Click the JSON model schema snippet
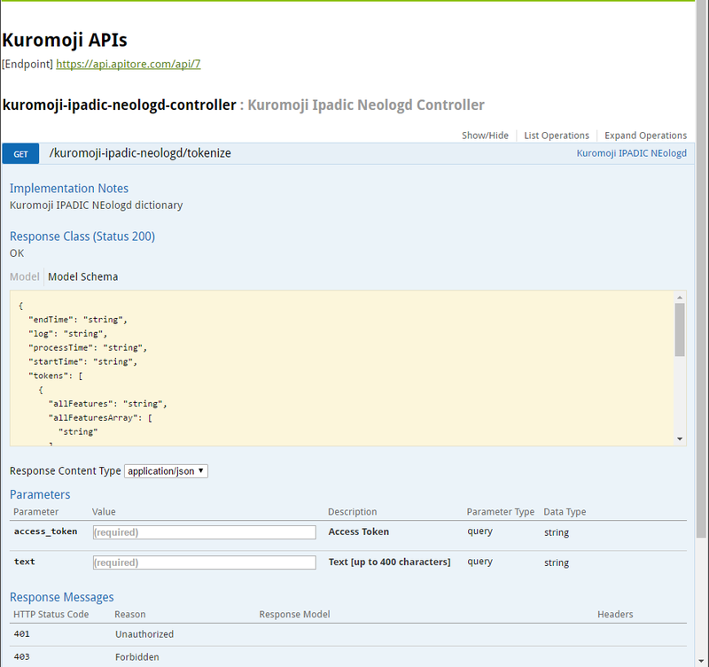 (342, 368)
